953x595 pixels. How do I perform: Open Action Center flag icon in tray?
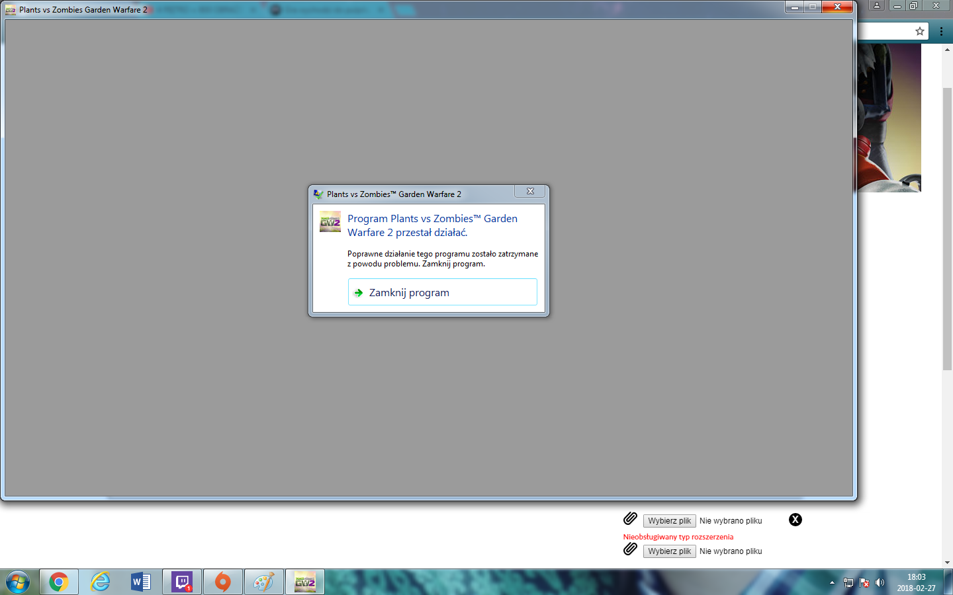(x=864, y=582)
